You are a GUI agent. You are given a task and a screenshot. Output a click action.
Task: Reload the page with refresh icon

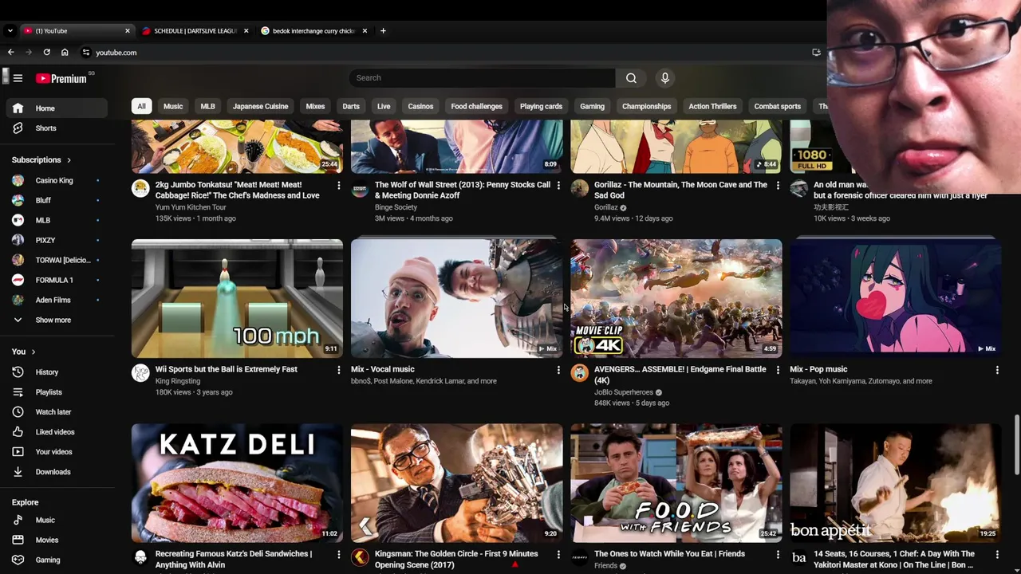[x=47, y=53]
